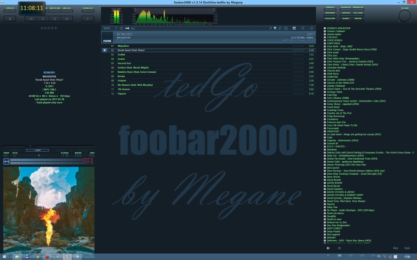This screenshot has width=417, height=260.
Task: Click the Volume knob
Action: 405,16
